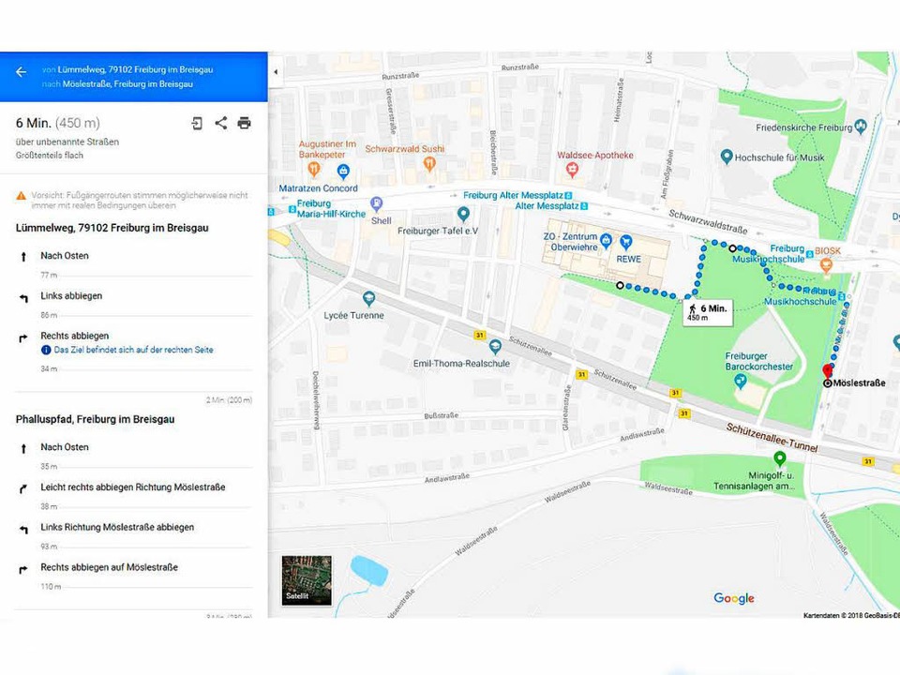Screen dimensions: 900x675
Task: Click the back arrow in directions header
Action: (22, 72)
